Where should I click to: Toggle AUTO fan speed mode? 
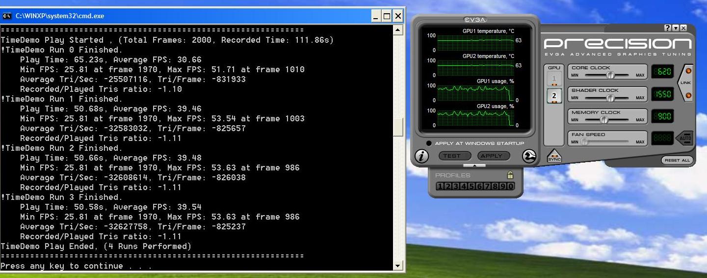pos(686,138)
